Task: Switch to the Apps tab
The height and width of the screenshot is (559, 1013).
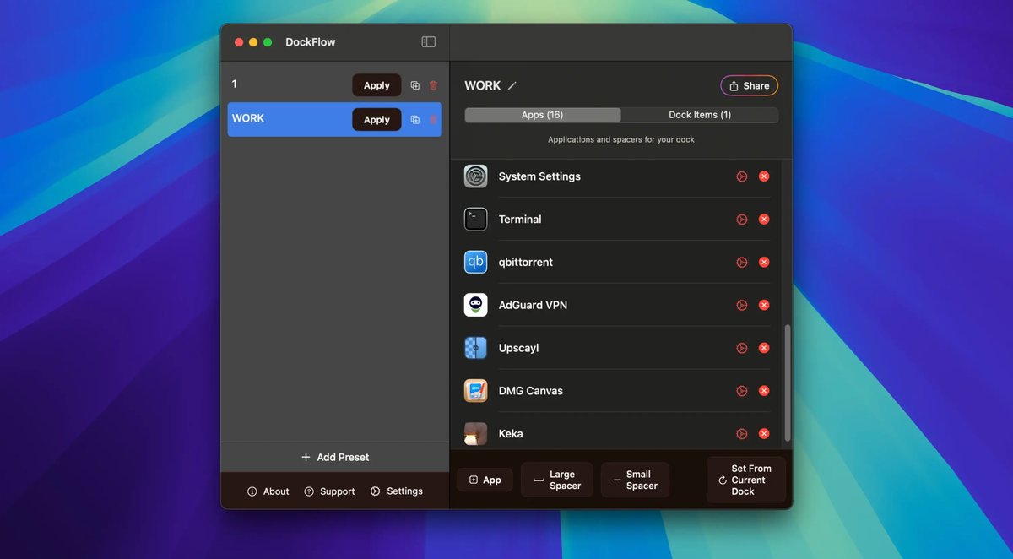Action: tap(541, 114)
